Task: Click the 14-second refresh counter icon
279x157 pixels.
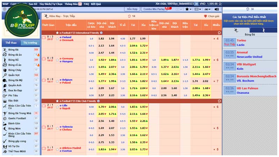Action: pos(129,16)
